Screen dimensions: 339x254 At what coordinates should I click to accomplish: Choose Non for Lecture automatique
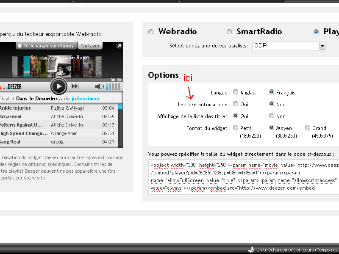point(272,104)
